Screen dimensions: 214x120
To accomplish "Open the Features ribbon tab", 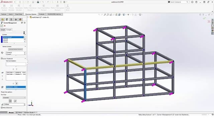I will pos(4,14).
